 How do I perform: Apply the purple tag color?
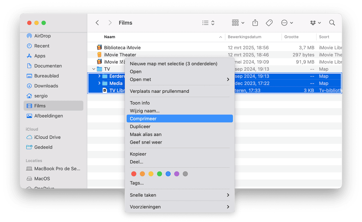point(177,174)
